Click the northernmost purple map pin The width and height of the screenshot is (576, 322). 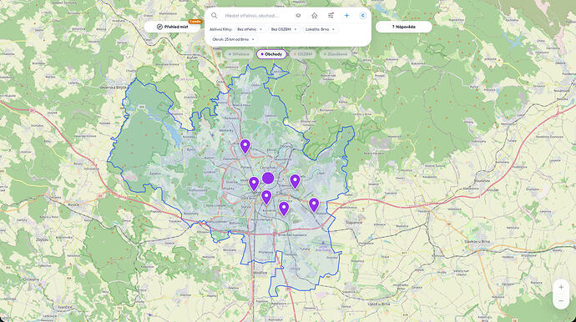(x=245, y=146)
